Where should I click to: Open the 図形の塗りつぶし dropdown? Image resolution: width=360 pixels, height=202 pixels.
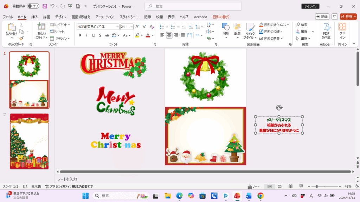click(x=288, y=25)
